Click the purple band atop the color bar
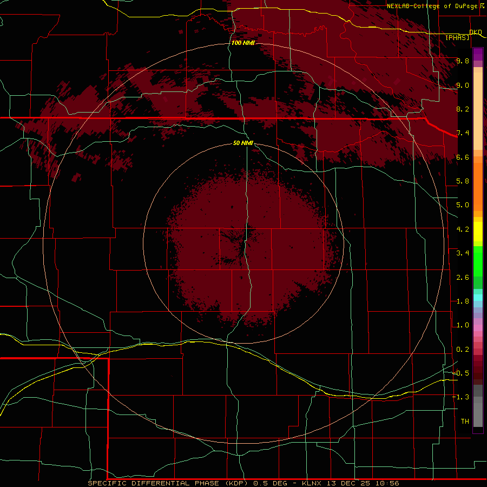Screen dimensions: 487x487 478,54
